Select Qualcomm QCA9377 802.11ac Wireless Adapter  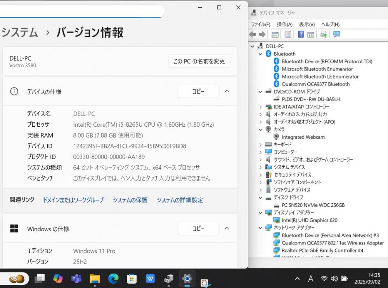(x=333, y=243)
